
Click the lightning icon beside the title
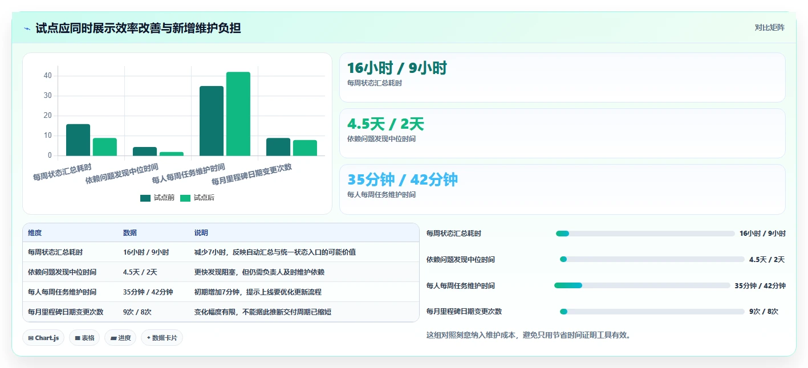[x=27, y=28]
